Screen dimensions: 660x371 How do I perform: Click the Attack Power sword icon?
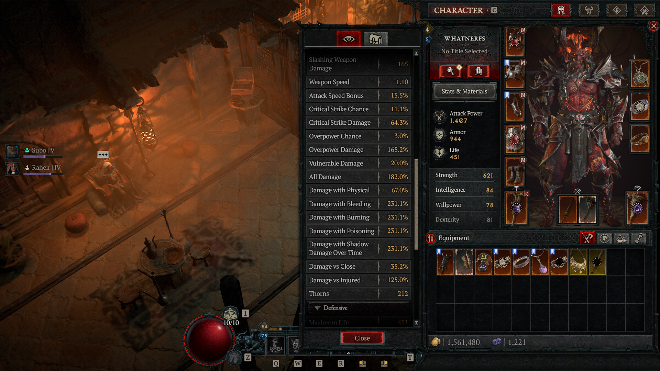[439, 117]
